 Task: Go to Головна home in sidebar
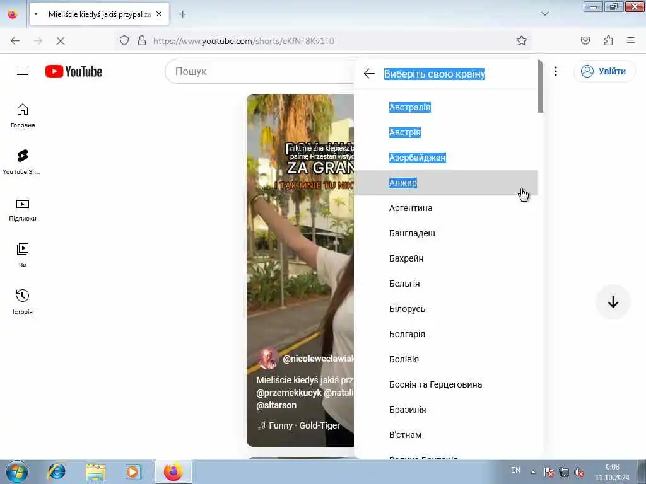point(23,116)
